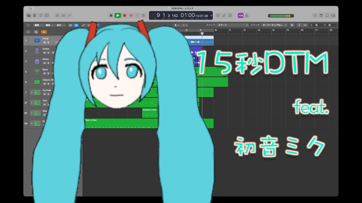Screen dimensions: 362x203
Task: Mute the Guitar track
Action: point(44,53)
